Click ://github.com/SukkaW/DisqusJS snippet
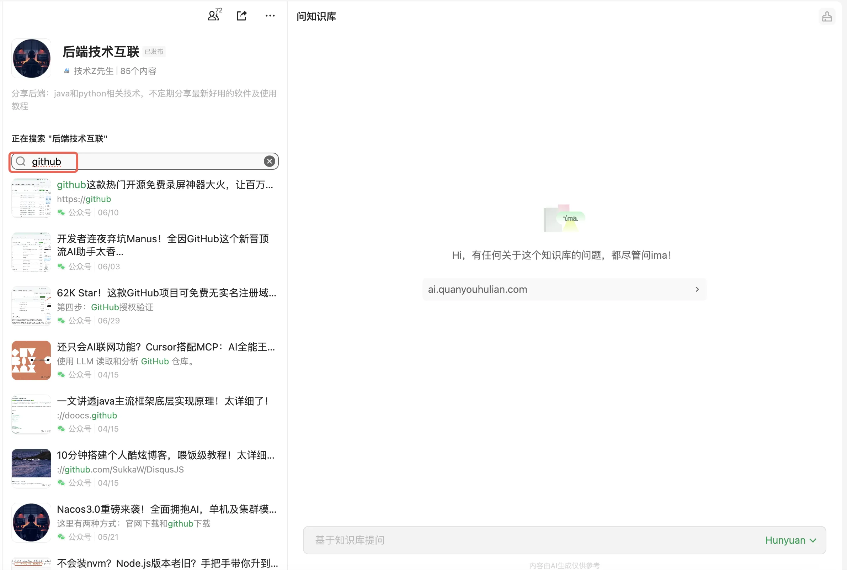Viewport: 847px width, 570px height. pos(120,470)
